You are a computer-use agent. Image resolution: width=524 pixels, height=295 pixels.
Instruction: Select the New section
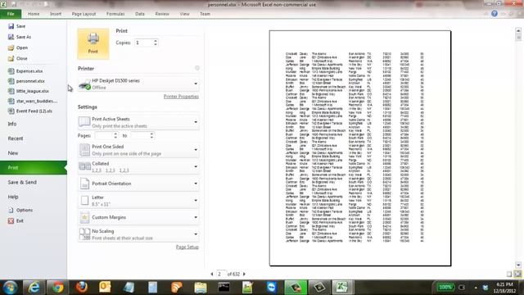coord(13,153)
